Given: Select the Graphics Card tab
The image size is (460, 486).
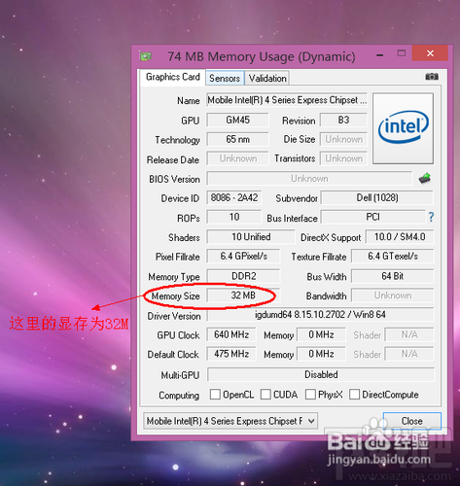Looking at the screenshot, I should pos(172,77).
